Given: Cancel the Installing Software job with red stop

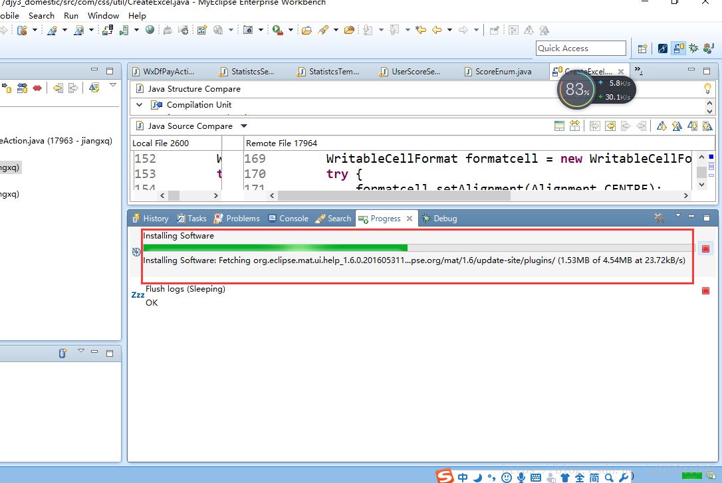Looking at the screenshot, I should (705, 249).
